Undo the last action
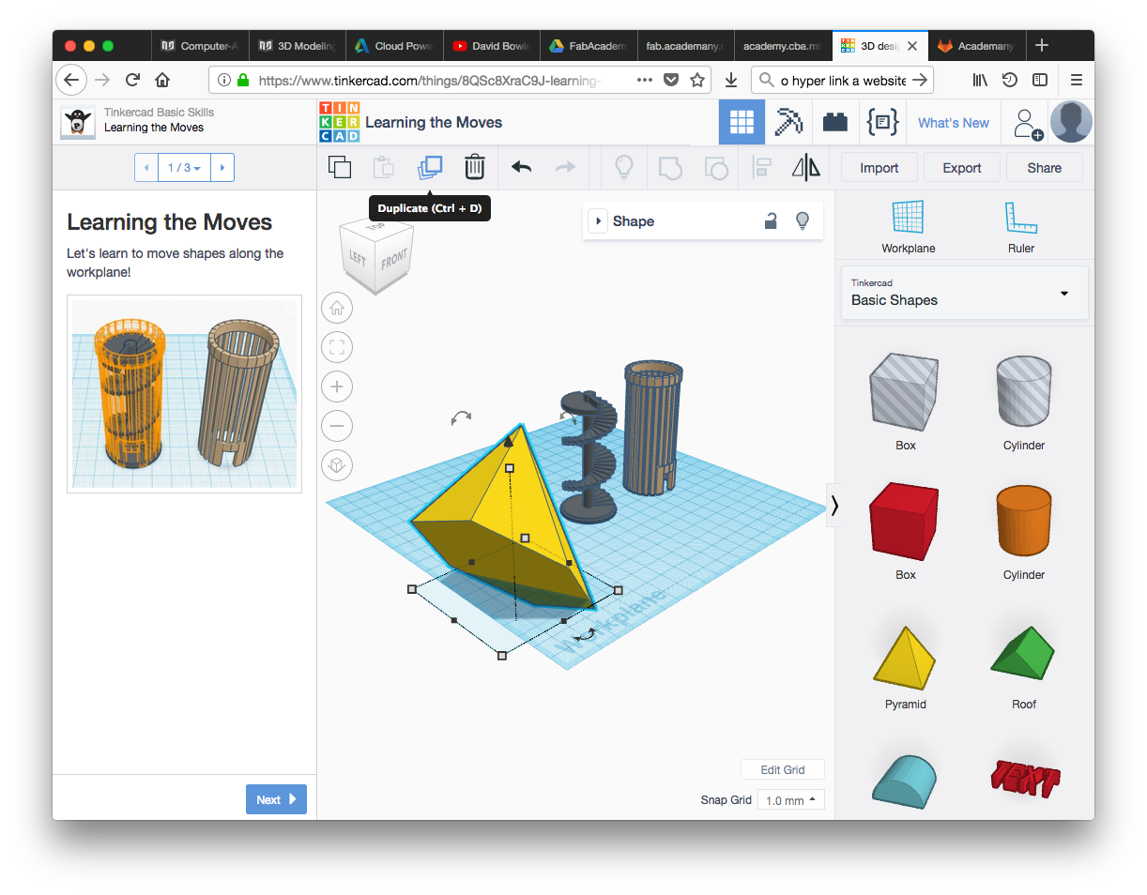Screen dimensions: 1147x895 (x=521, y=168)
